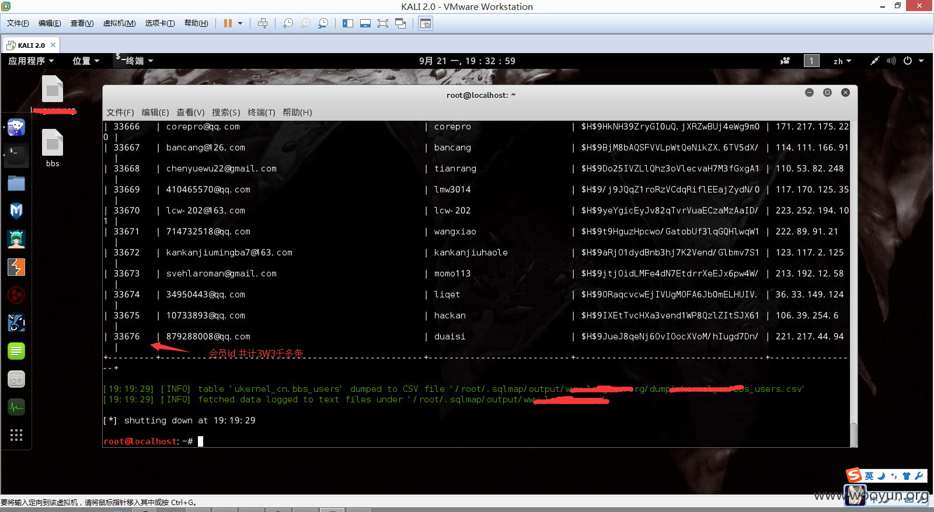Pause the virtual machine with the orange pause icon
The height and width of the screenshot is (512, 934).
coord(228,23)
